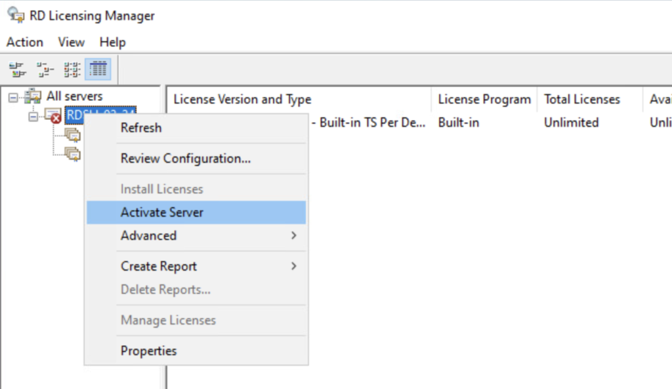Select the first license pack icon under server
The image size is (672, 389).
pos(73,135)
